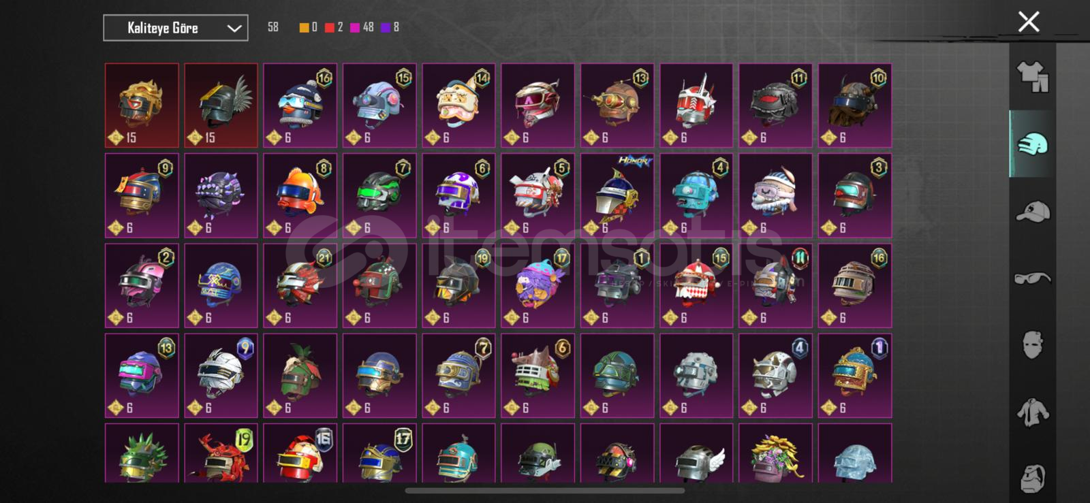Open the outfits clothing category icon
Viewport: 1090px width, 503px height.
pyautogui.click(x=1032, y=77)
